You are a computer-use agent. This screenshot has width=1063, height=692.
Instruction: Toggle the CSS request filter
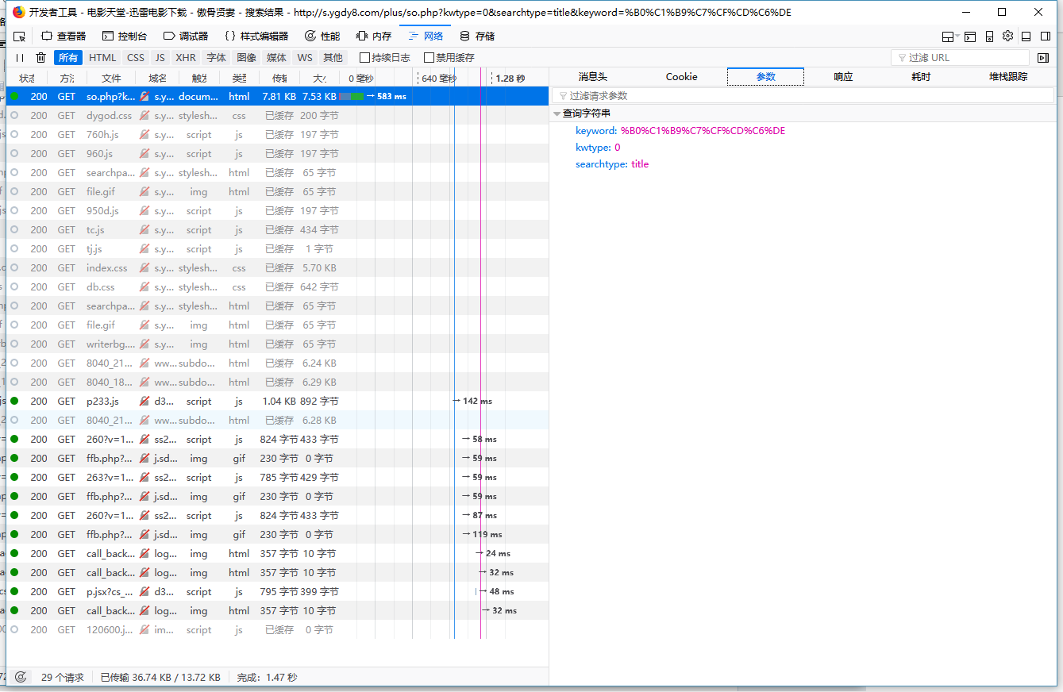click(x=136, y=58)
